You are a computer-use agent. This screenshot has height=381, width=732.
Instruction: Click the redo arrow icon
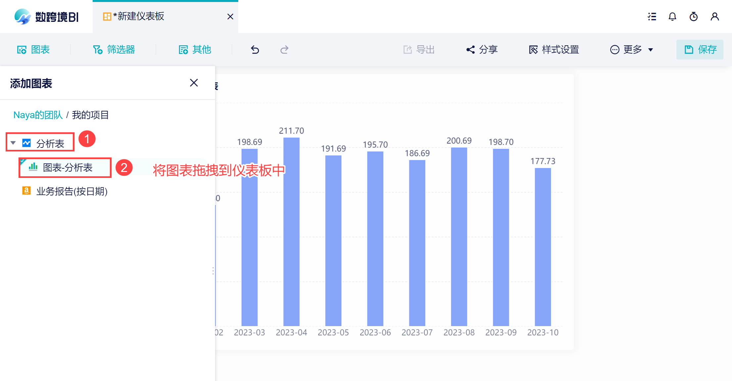coord(284,50)
